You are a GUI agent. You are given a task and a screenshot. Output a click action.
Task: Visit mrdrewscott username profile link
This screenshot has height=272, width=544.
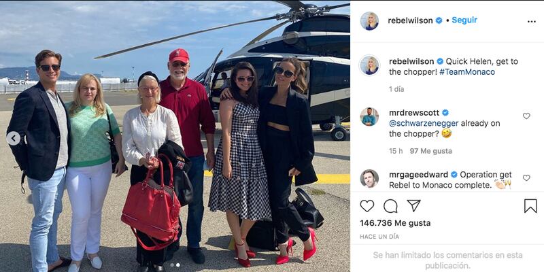414,113
